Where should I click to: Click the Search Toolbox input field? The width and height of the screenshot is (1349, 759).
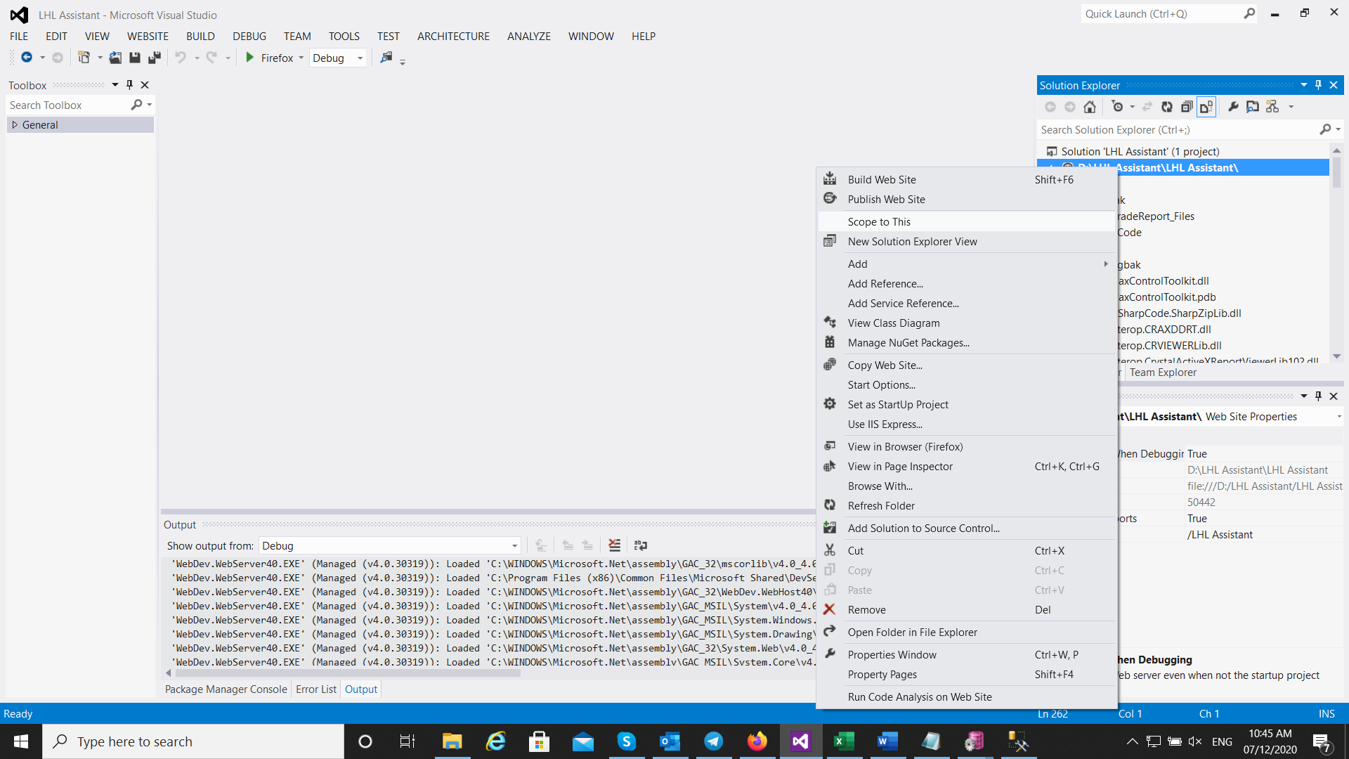pos(68,105)
